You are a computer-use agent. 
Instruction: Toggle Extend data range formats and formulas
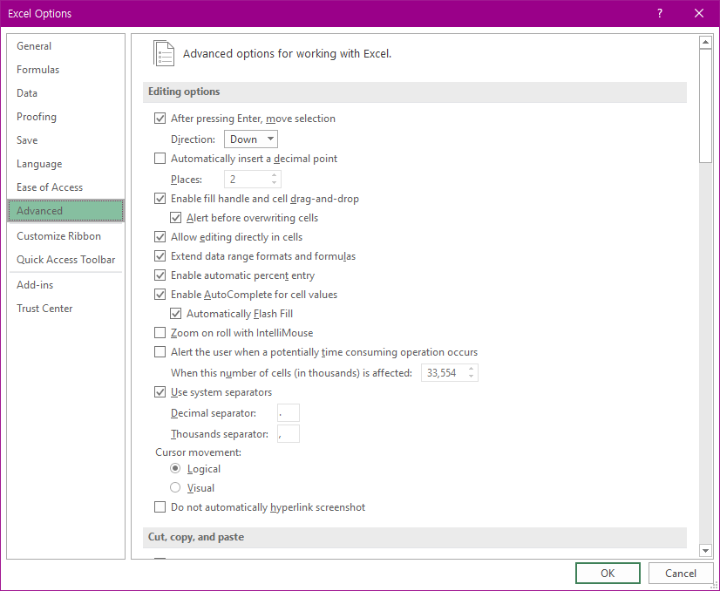160,256
